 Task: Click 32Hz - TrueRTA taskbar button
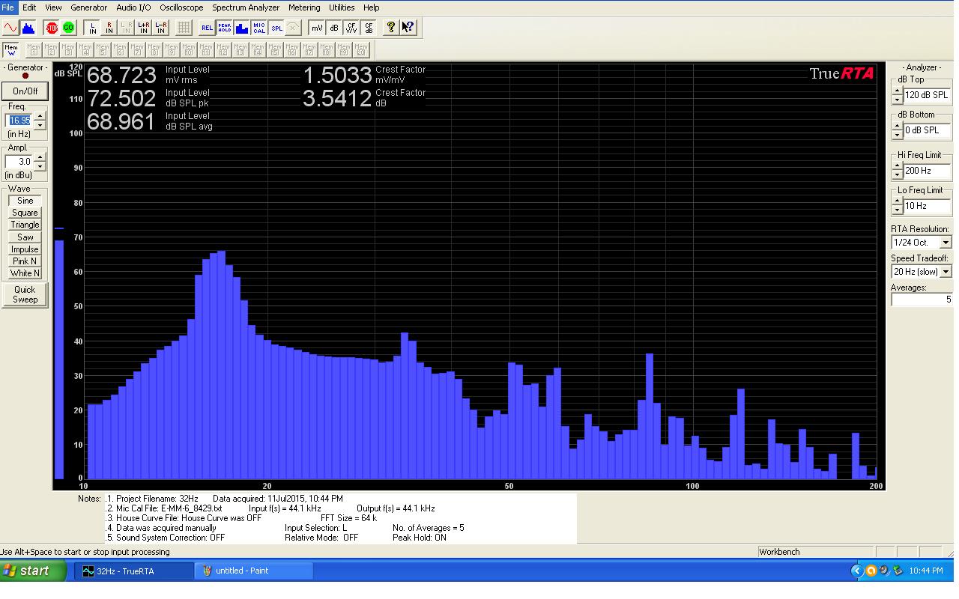pyautogui.click(x=136, y=571)
